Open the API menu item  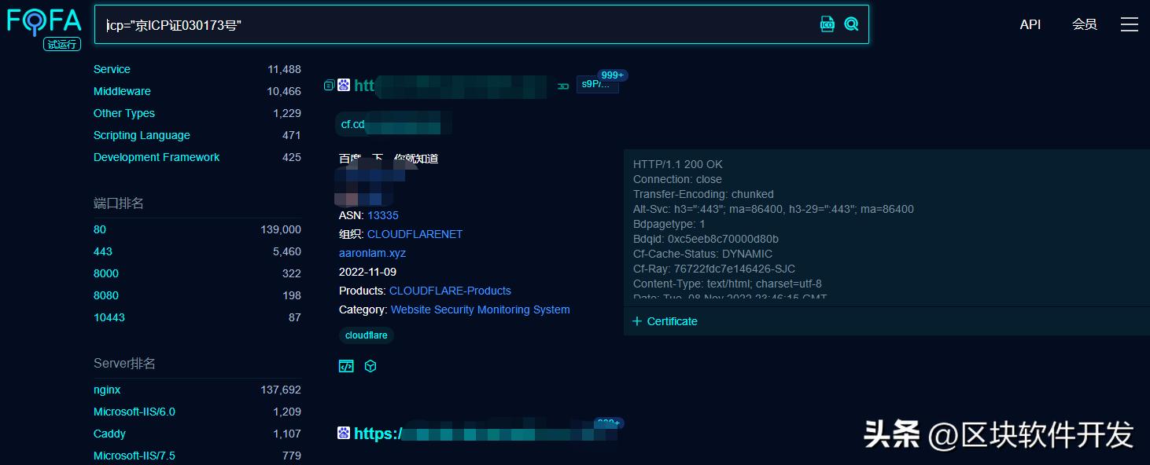[1030, 24]
